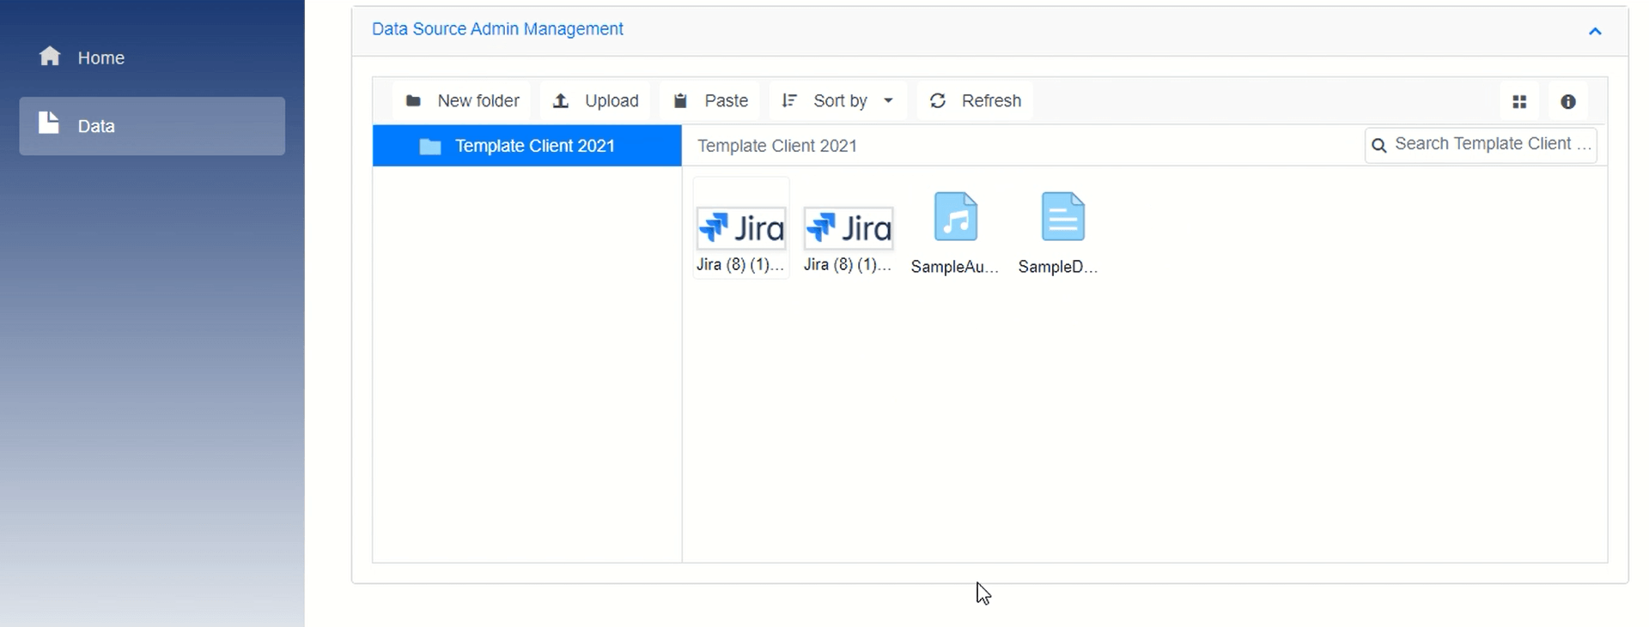Click the sort icon beside Sort by

(789, 101)
